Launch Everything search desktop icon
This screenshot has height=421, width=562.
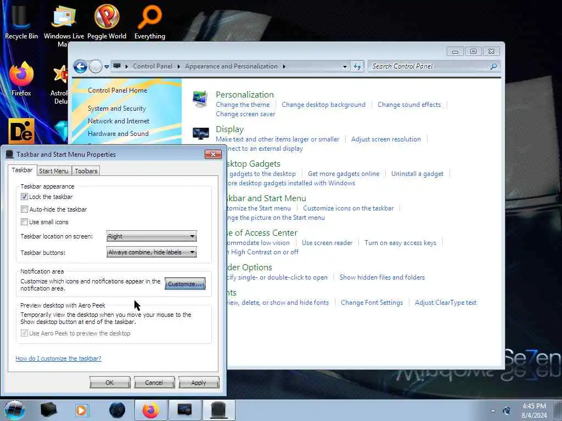click(149, 21)
